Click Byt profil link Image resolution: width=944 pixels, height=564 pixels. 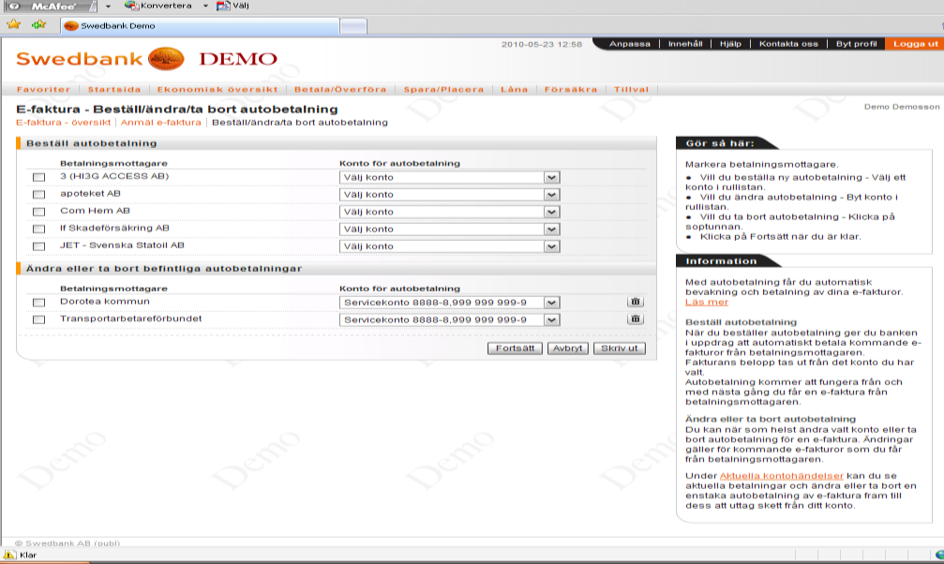coord(856,44)
